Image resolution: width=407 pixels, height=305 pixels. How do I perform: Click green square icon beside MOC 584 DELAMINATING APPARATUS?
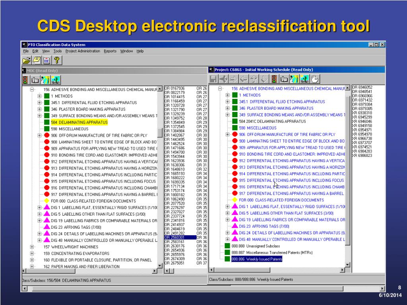point(47,122)
